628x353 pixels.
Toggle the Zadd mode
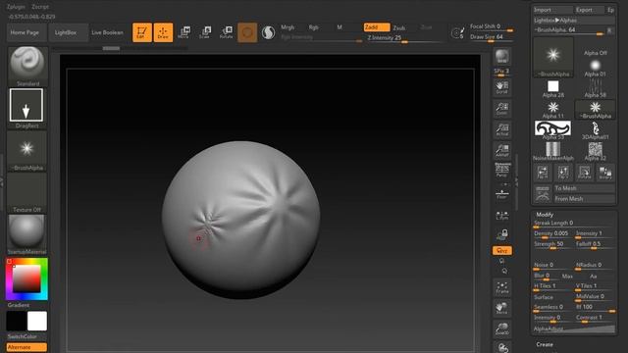tap(377, 26)
